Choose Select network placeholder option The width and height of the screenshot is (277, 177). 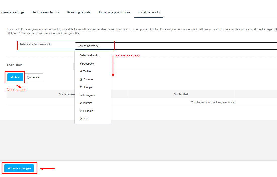point(89,55)
